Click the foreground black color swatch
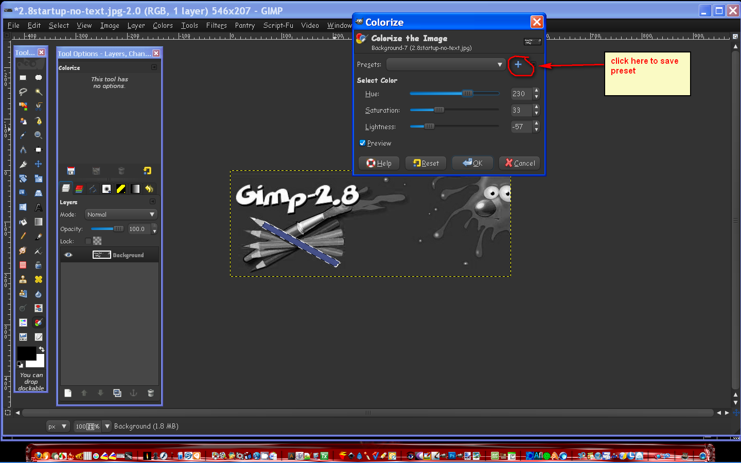The width and height of the screenshot is (741, 463). click(x=26, y=354)
